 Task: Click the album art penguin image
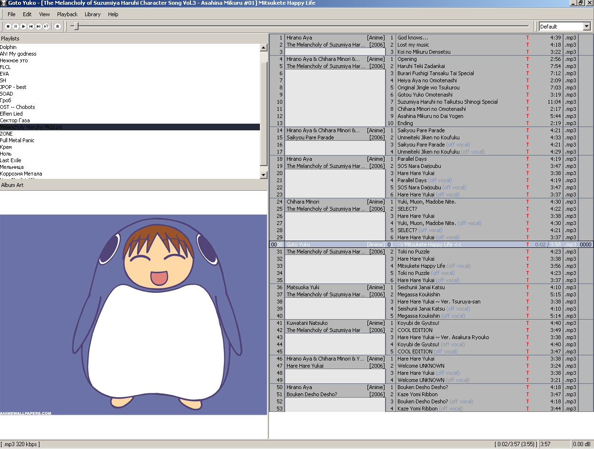point(134,315)
